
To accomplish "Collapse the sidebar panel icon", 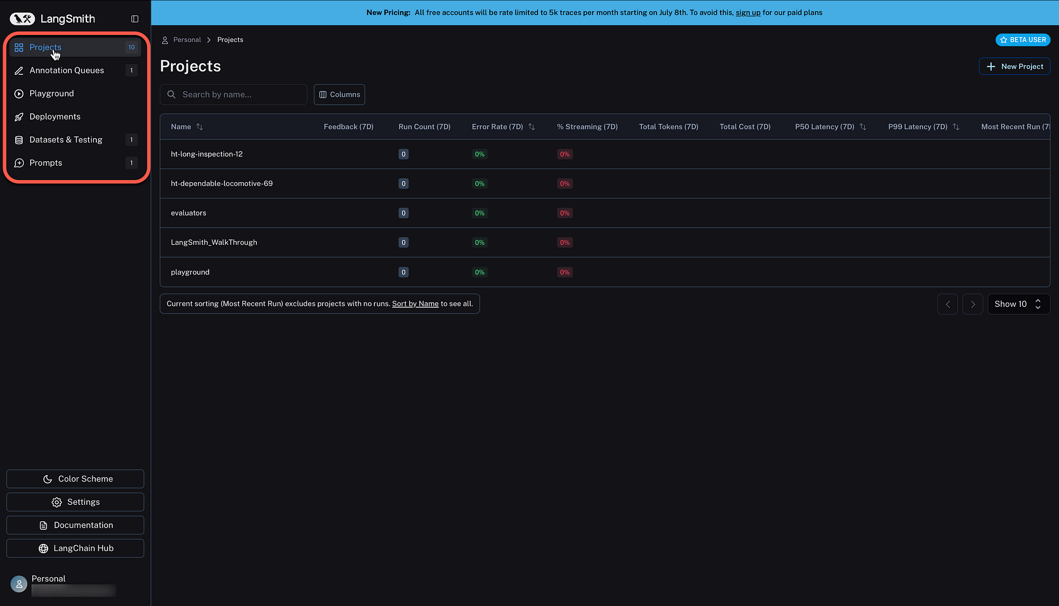I will 134,19.
